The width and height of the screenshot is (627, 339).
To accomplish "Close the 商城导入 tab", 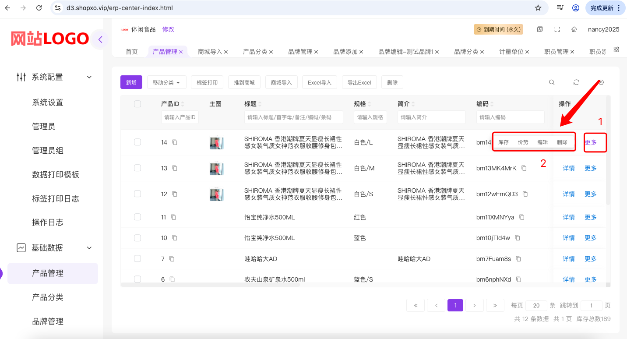I will point(226,51).
